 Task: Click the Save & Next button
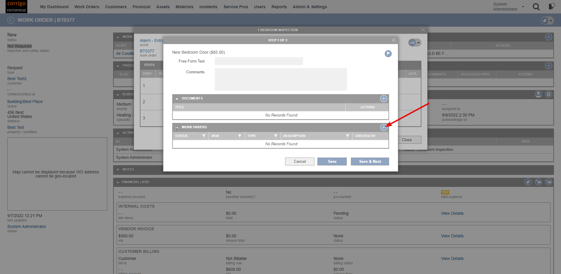370,161
